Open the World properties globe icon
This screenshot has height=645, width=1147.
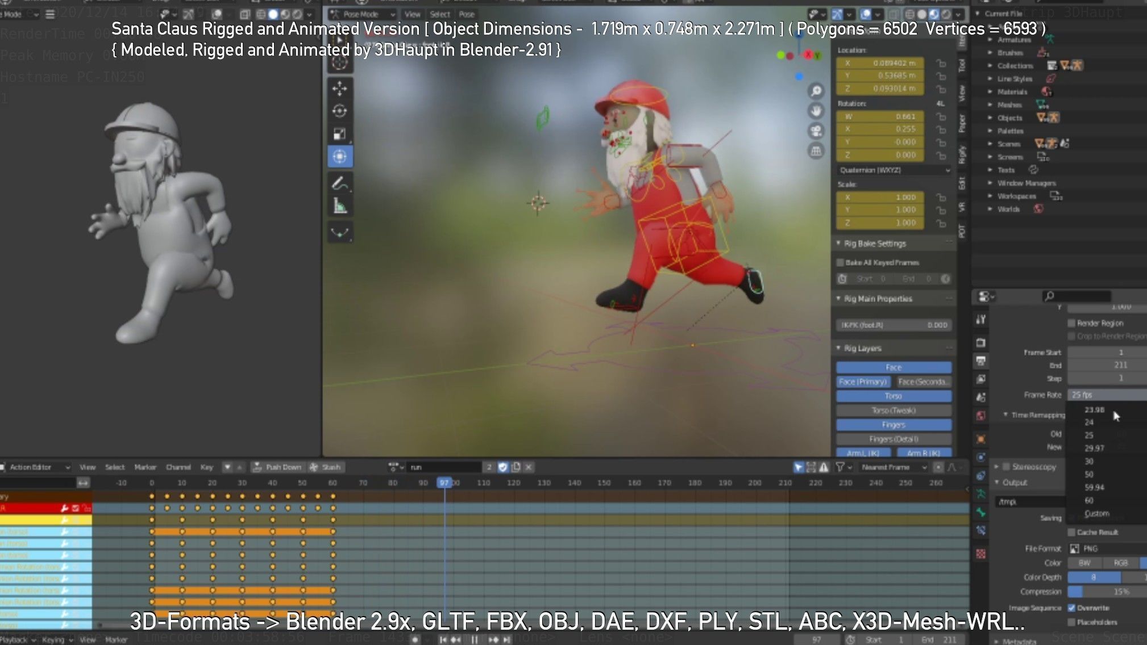point(981,416)
